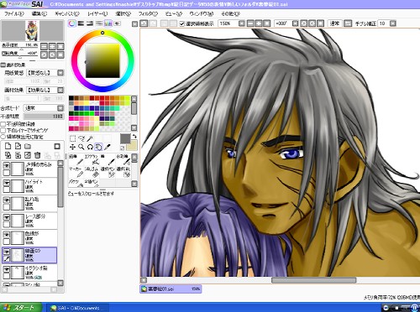Choose the pencil (鉛筆) brush
The width and height of the screenshot is (420, 312).
76,159
